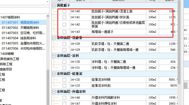Check the box for quota 14-128
The image size is (189, 105).
point(64,44)
